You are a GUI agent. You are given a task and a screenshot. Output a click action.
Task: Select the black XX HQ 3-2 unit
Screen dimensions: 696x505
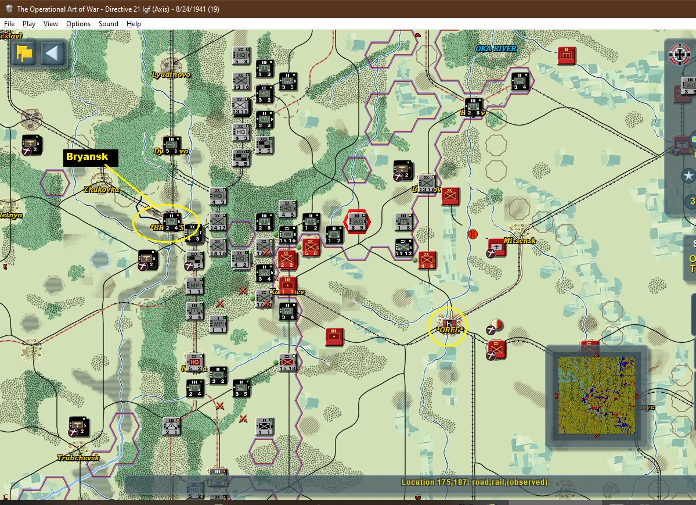coord(265,94)
